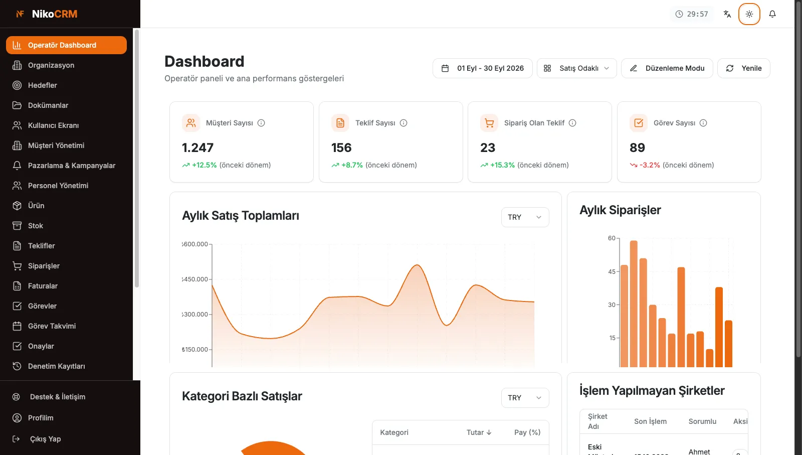The width and height of the screenshot is (802, 455).
Task: Open Pazarlama & Kampanyalar sidebar item
Action: click(66, 166)
